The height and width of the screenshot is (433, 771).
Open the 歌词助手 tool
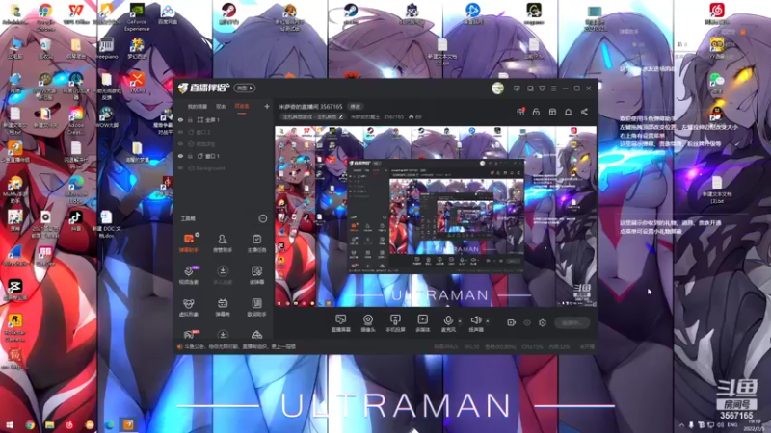point(256,307)
